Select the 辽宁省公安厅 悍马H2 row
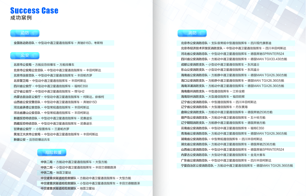 62,91
